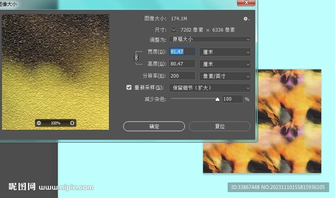Open the Image Size gear settings menu
The height and width of the screenshot is (198, 335).
[246, 19]
